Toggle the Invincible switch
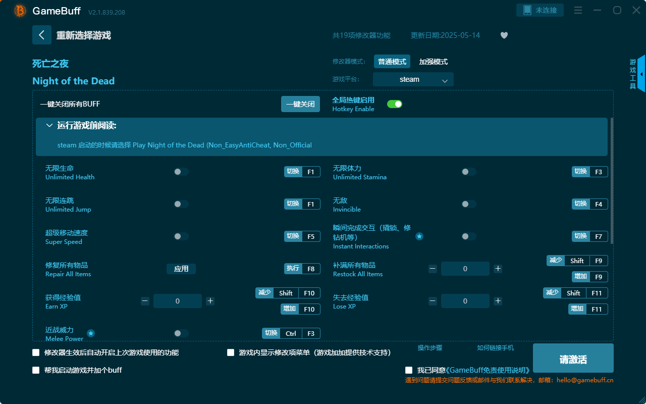The height and width of the screenshot is (404, 646). pos(468,204)
